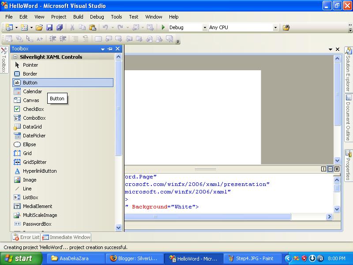This screenshot has height=265, width=353.
Task: Open the New Project dropdown arrow
Action: (x=16, y=28)
